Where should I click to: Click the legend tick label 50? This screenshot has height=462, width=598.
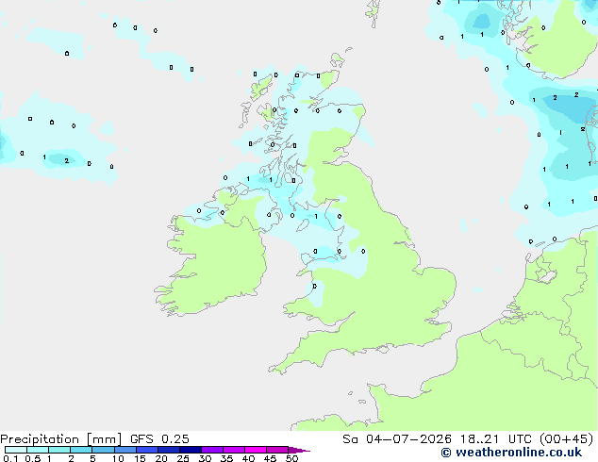(x=292, y=458)
